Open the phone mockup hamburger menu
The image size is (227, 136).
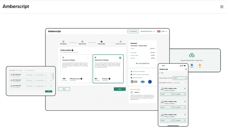point(186,69)
